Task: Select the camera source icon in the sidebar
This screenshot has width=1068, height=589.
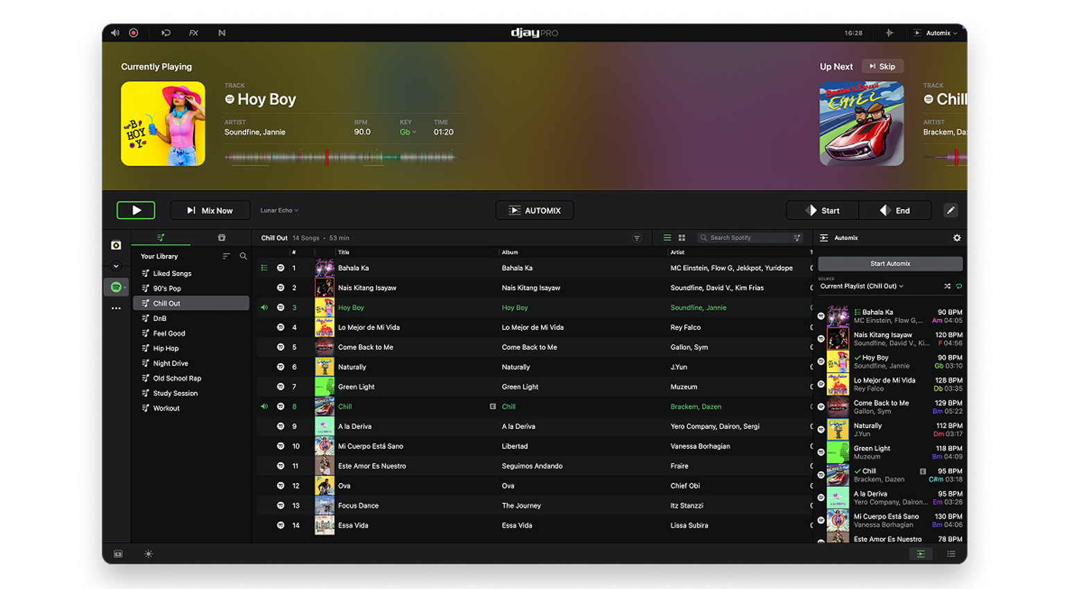Action: point(116,245)
